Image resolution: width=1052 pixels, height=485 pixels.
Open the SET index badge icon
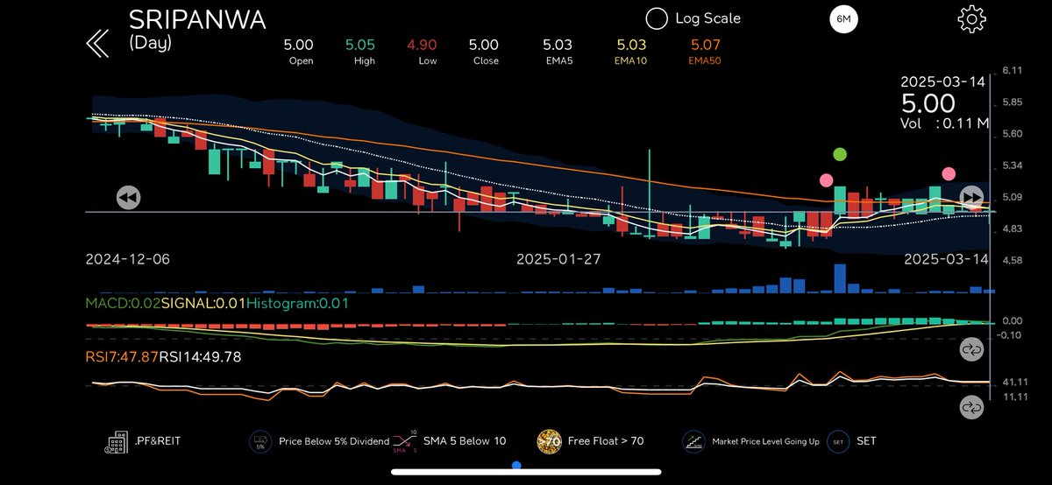coord(838,441)
